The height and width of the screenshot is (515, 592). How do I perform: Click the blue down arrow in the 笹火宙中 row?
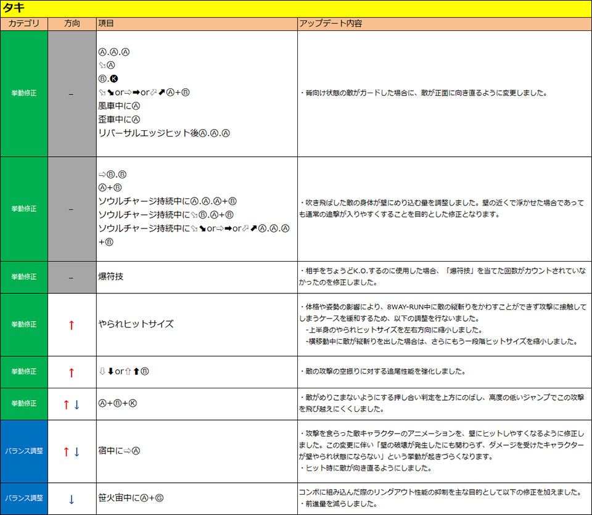[x=71, y=499]
